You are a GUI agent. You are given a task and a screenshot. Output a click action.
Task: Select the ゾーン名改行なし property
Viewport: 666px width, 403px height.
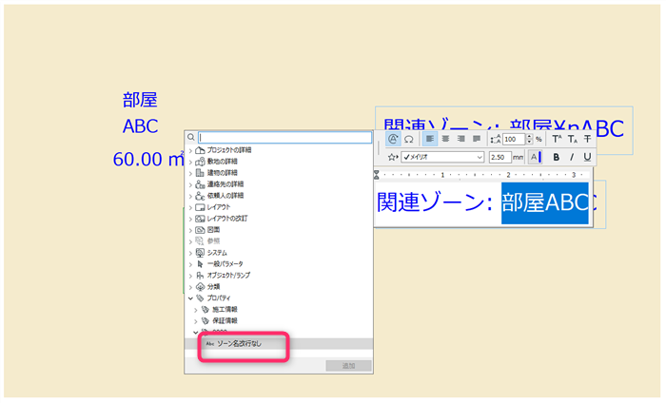tap(279, 344)
